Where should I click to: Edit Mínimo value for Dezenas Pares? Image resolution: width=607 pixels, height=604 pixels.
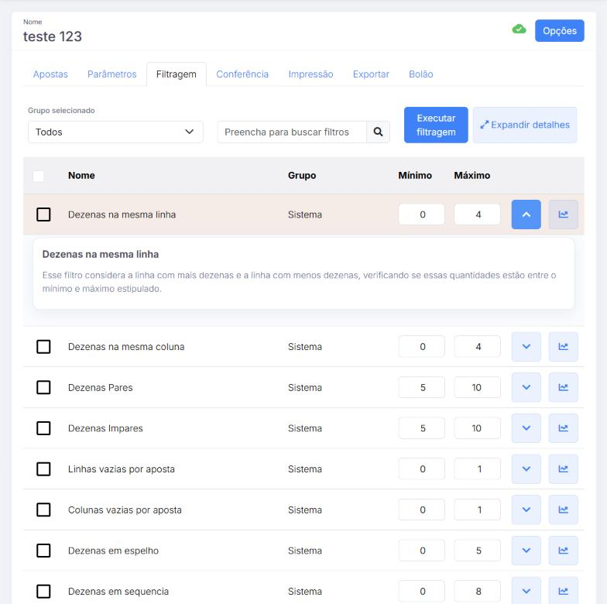421,387
